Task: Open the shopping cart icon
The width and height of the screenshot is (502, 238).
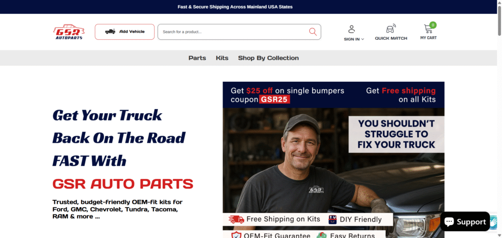Action: pyautogui.click(x=428, y=29)
